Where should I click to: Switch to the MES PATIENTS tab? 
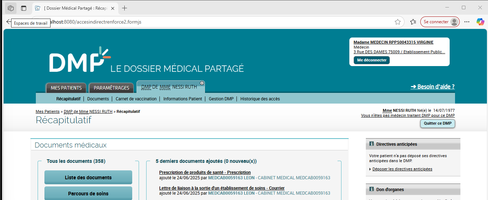[x=66, y=88]
